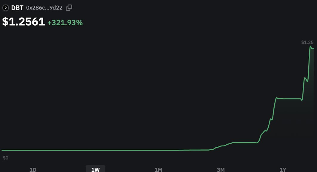The width and height of the screenshot is (317, 172).
Task: Click the +321.93% price change label
Action: tap(65, 23)
